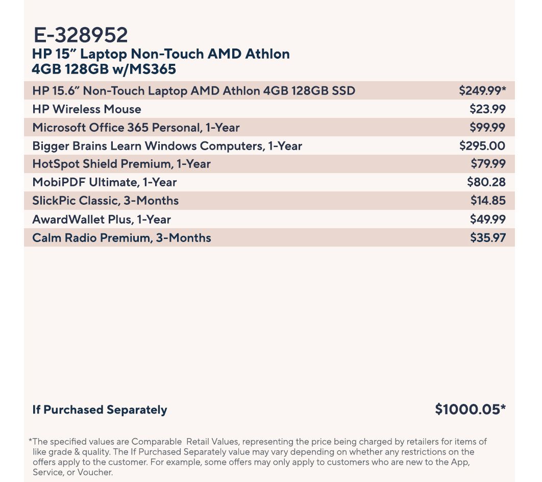Select Microsoft Office 365 Personal, 1-Year row
The width and height of the screenshot is (542, 482).
tap(136, 128)
